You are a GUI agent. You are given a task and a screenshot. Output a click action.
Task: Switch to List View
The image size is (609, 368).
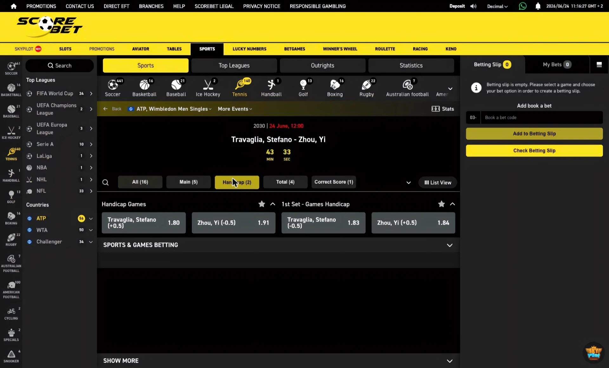coord(438,183)
